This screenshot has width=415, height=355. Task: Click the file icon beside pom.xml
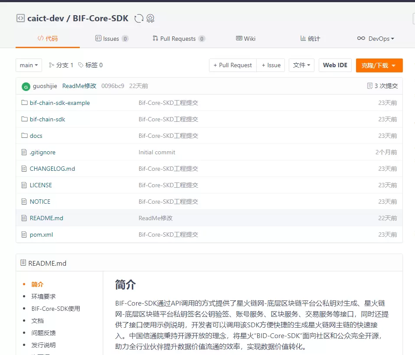click(x=24, y=234)
